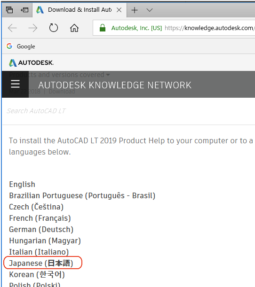This screenshot has height=287, width=255.
Task: Switch to the Download & Install tab
Action: point(80,10)
